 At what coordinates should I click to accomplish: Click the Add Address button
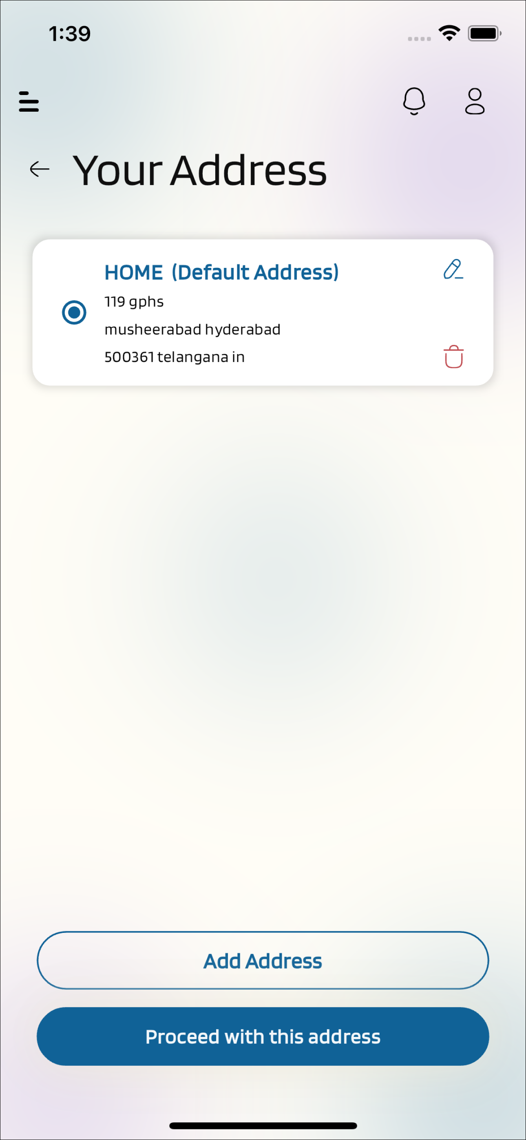[x=263, y=960]
